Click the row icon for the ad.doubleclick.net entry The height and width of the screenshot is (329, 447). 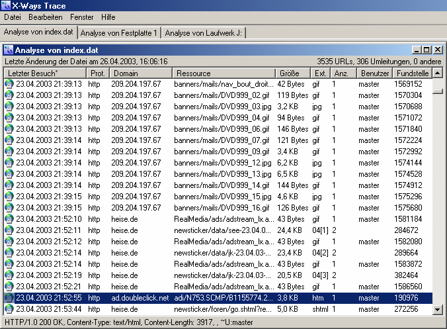(x=9, y=298)
